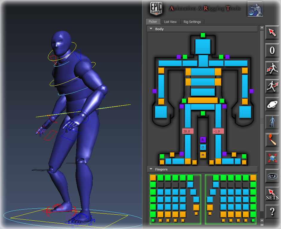Viewport: 281px width, 229px height.
Task: Click the blue standing mannequin icon
Action: click(x=272, y=122)
